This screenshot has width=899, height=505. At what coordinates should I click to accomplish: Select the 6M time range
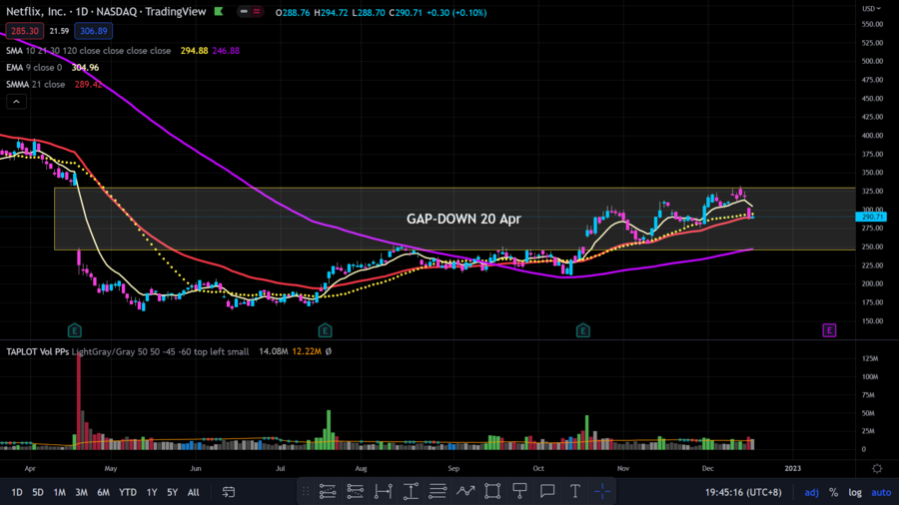[x=103, y=492]
